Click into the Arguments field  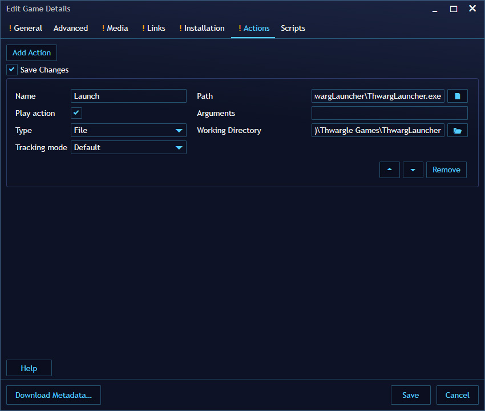pyautogui.click(x=389, y=113)
